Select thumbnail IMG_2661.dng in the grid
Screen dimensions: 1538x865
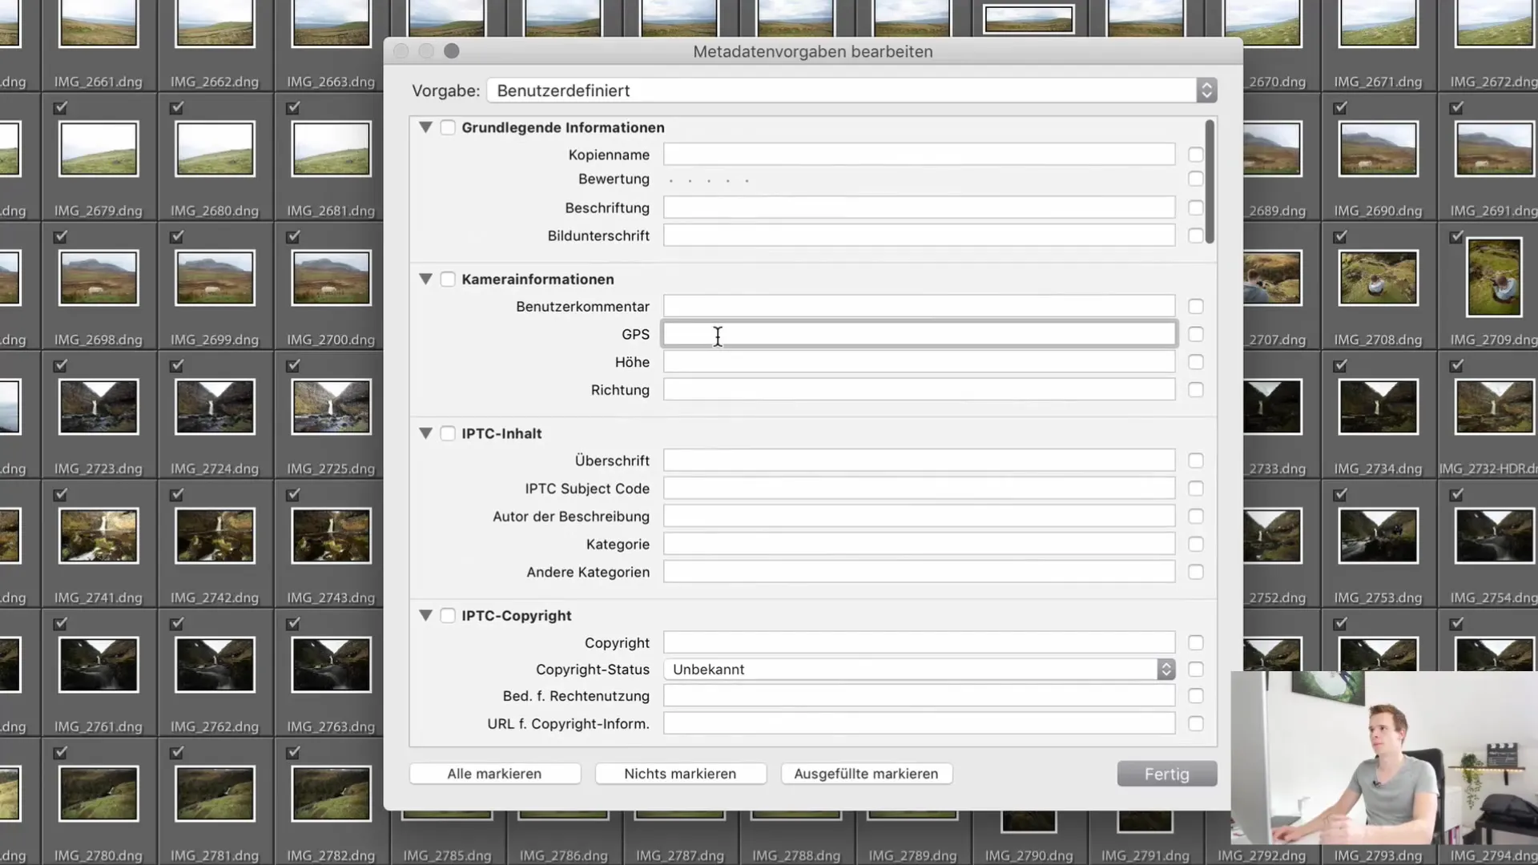point(99,22)
